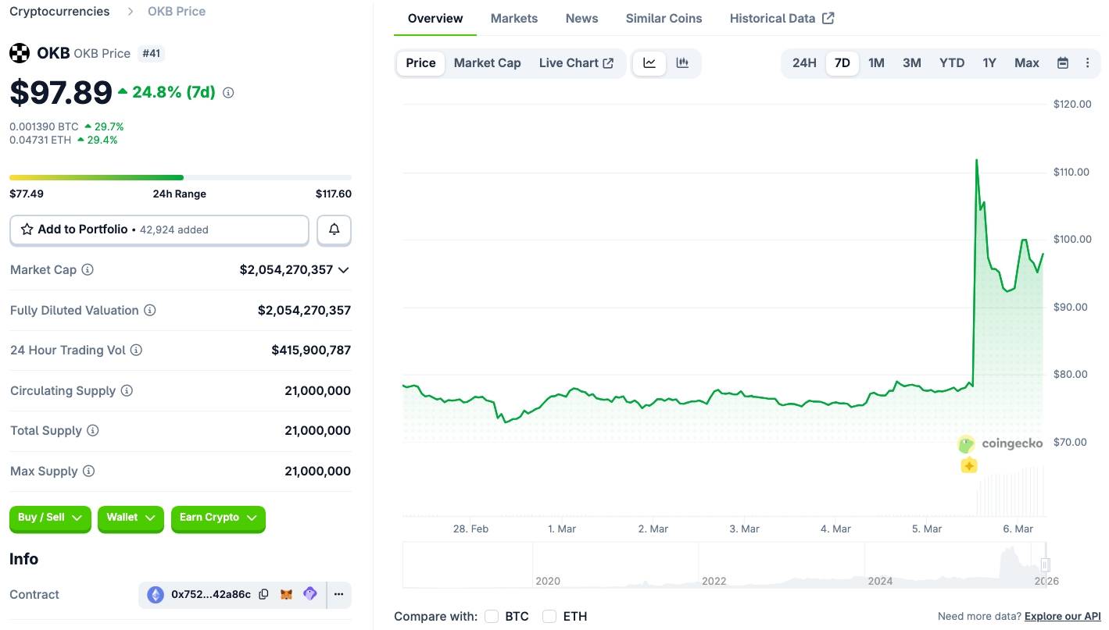
Task: Enable the ETH comparison checkbox
Action: pyautogui.click(x=549, y=616)
